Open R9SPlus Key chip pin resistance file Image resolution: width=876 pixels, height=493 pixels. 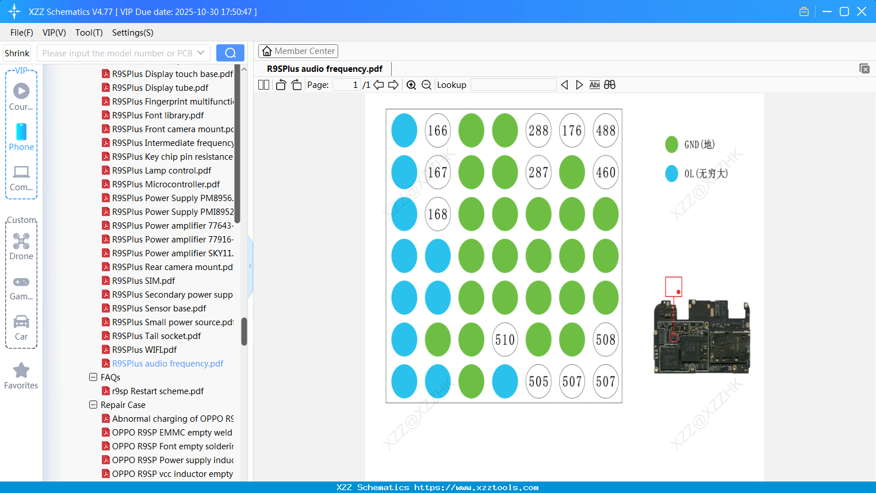(x=167, y=157)
